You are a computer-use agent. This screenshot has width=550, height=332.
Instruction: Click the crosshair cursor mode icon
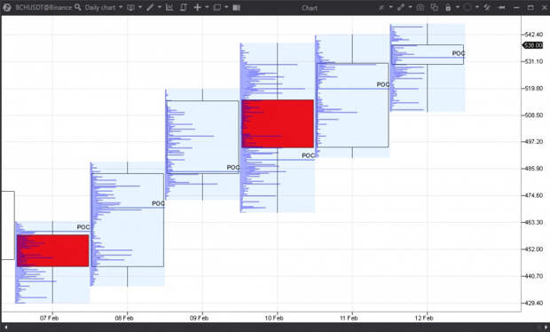pyautogui.click(x=198, y=7)
